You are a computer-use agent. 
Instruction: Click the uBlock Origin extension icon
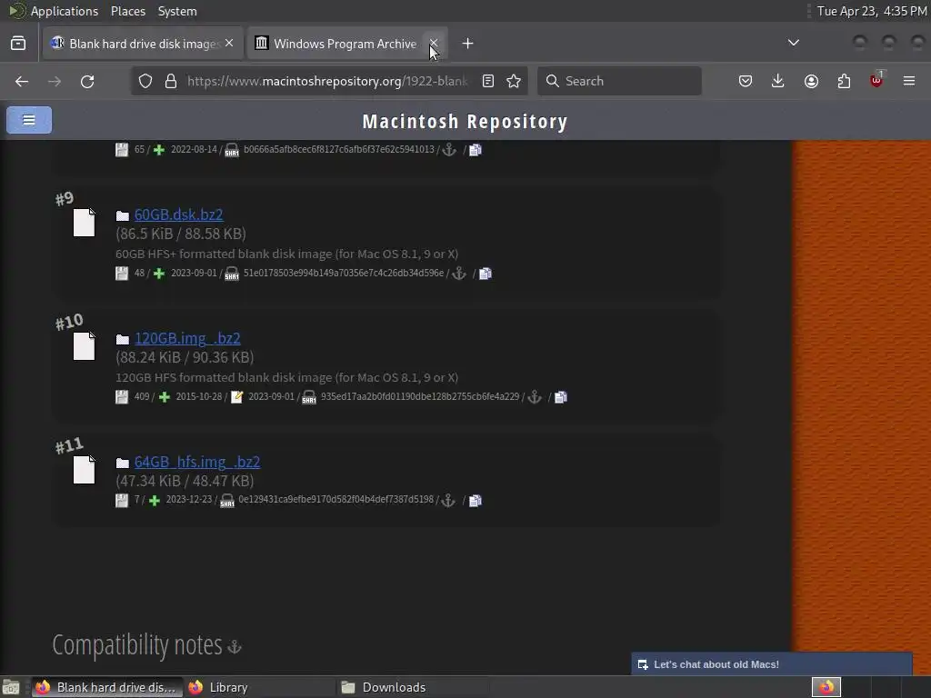(x=876, y=81)
